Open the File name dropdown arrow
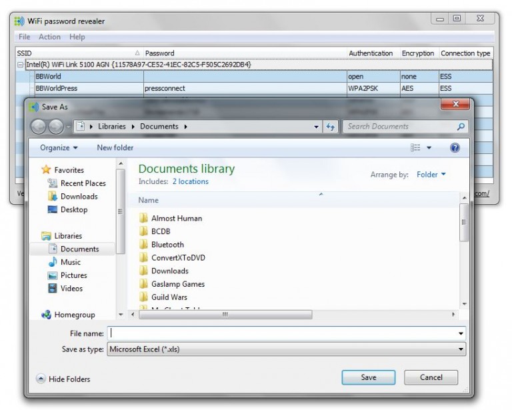The image size is (512, 410). coord(461,333)
